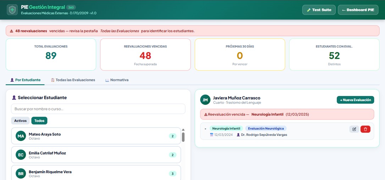Click the Reevaluaciones Vencidas 48 card
The image size is (385, 180).
(145, 55)
